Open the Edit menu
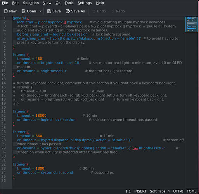Image resolution: width=199 pixels, height=194 pixels. pyautogui.click(x=16, y=3)
